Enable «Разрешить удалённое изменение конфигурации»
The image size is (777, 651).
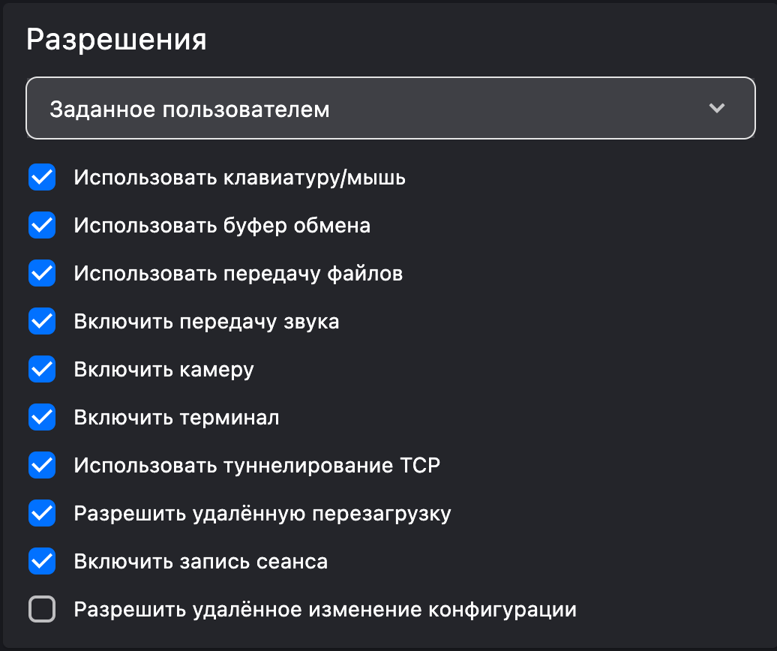point(42,610)
